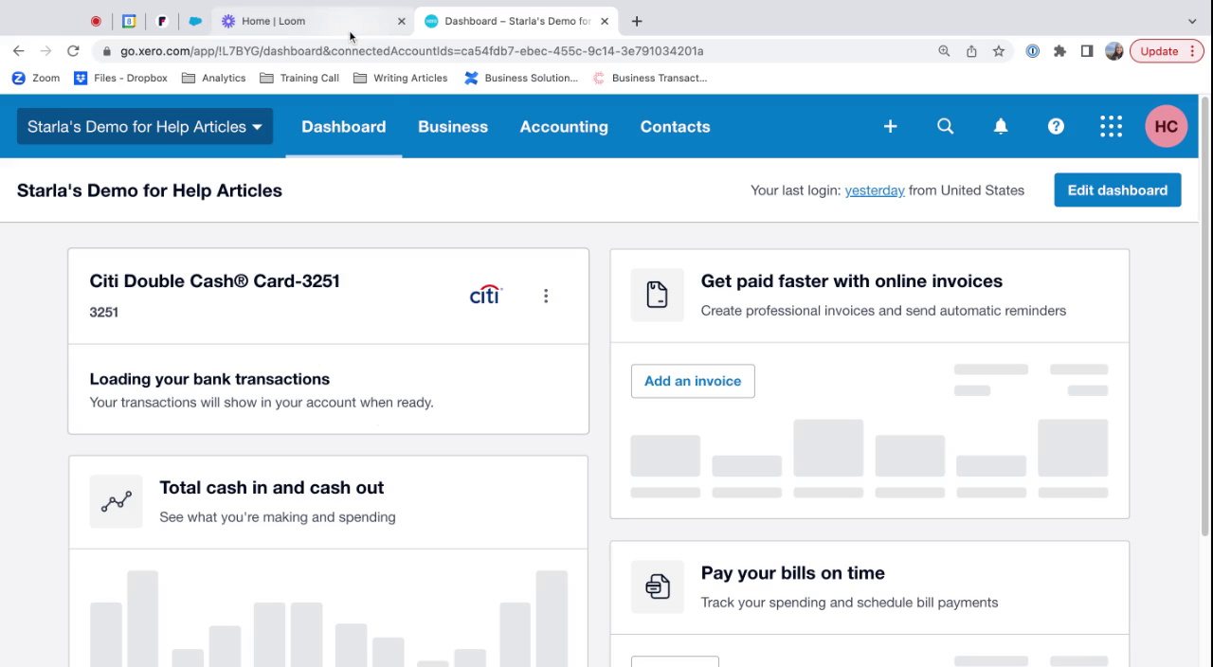
Task: Toggle the Chrome side panel icon
Action: (1087, 51)
